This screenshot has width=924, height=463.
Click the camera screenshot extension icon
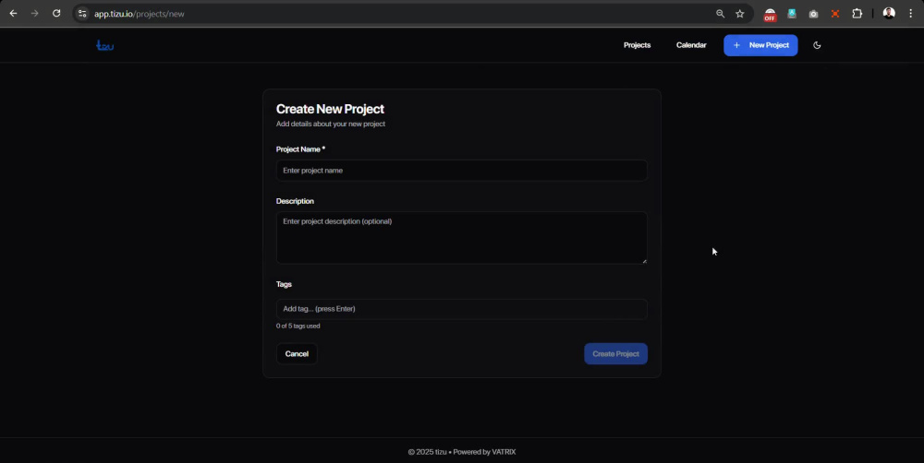pyautogui.click(x=814, y=14)
